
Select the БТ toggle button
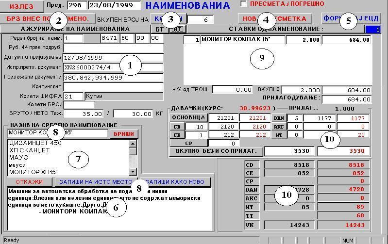coord(160,29)
